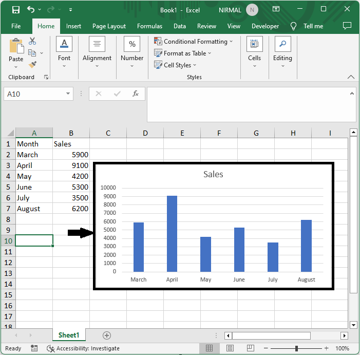Click the Insert Function fx icon
The width and height of the screenshot is (360, 355).
pyautogui.click(x=136, y=94)
